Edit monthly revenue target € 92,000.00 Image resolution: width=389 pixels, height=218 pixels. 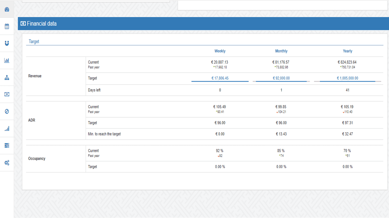[281, 78]
